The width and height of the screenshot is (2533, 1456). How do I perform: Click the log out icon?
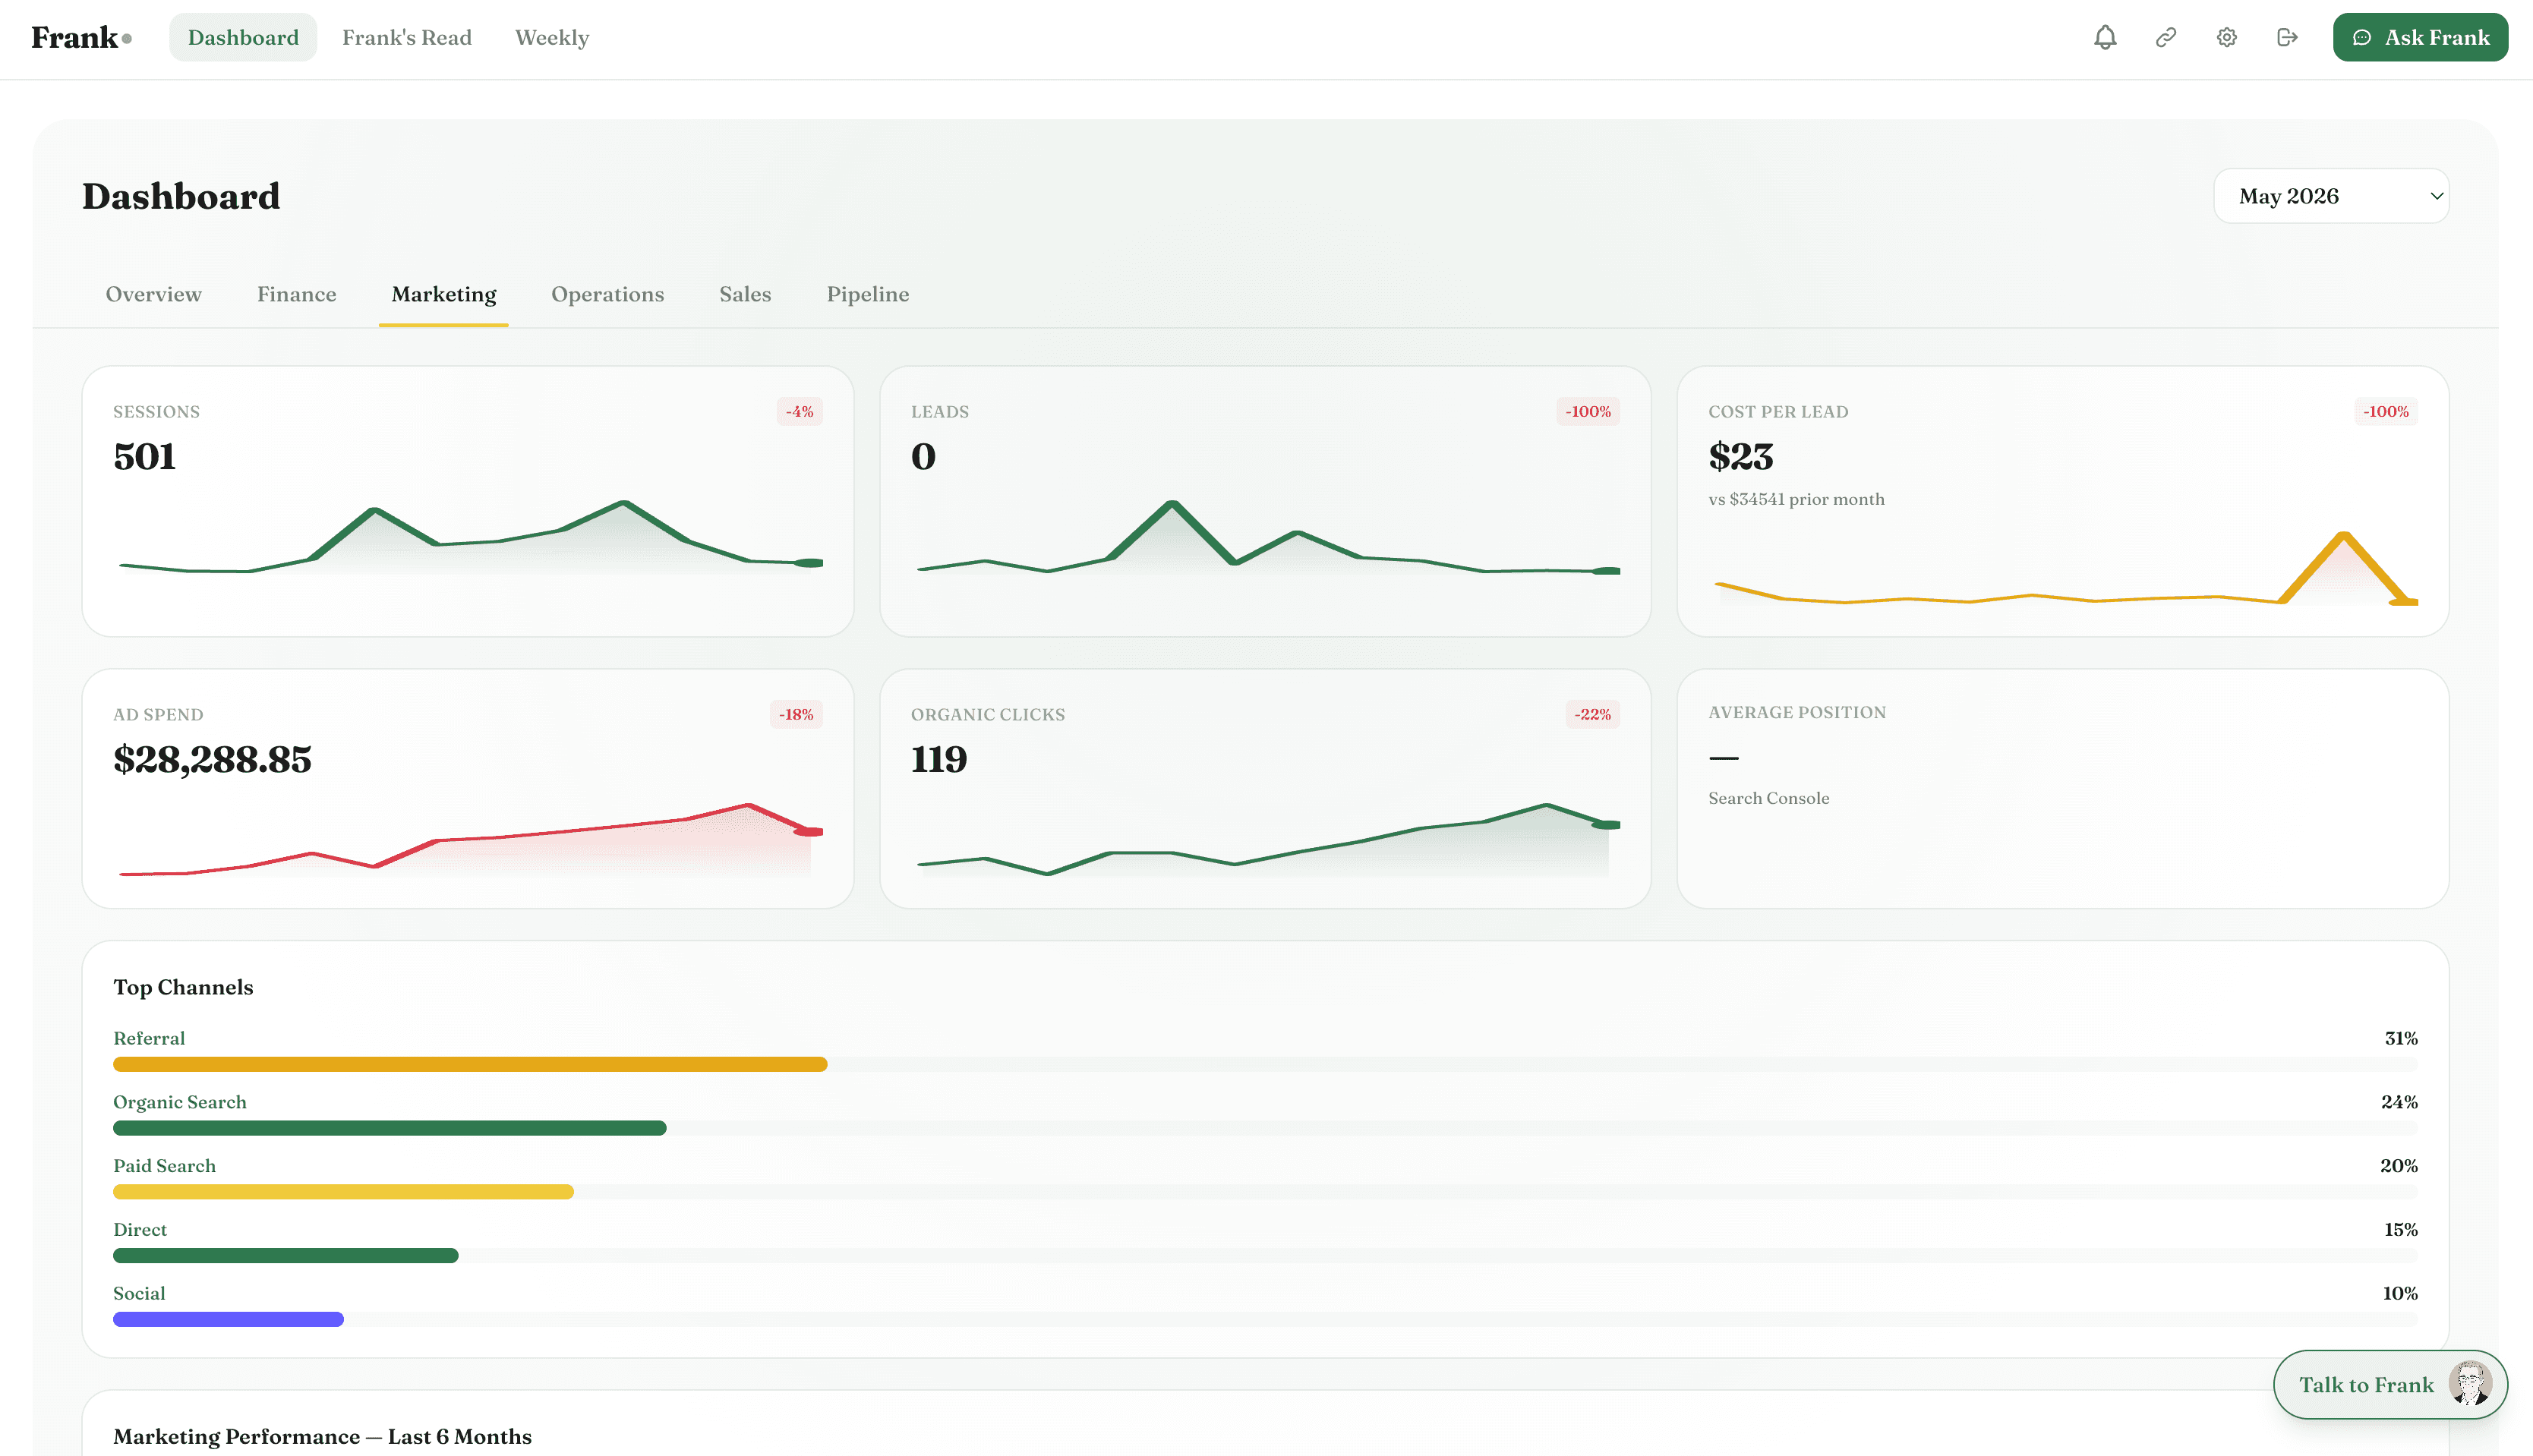[x=2287, y=37]
